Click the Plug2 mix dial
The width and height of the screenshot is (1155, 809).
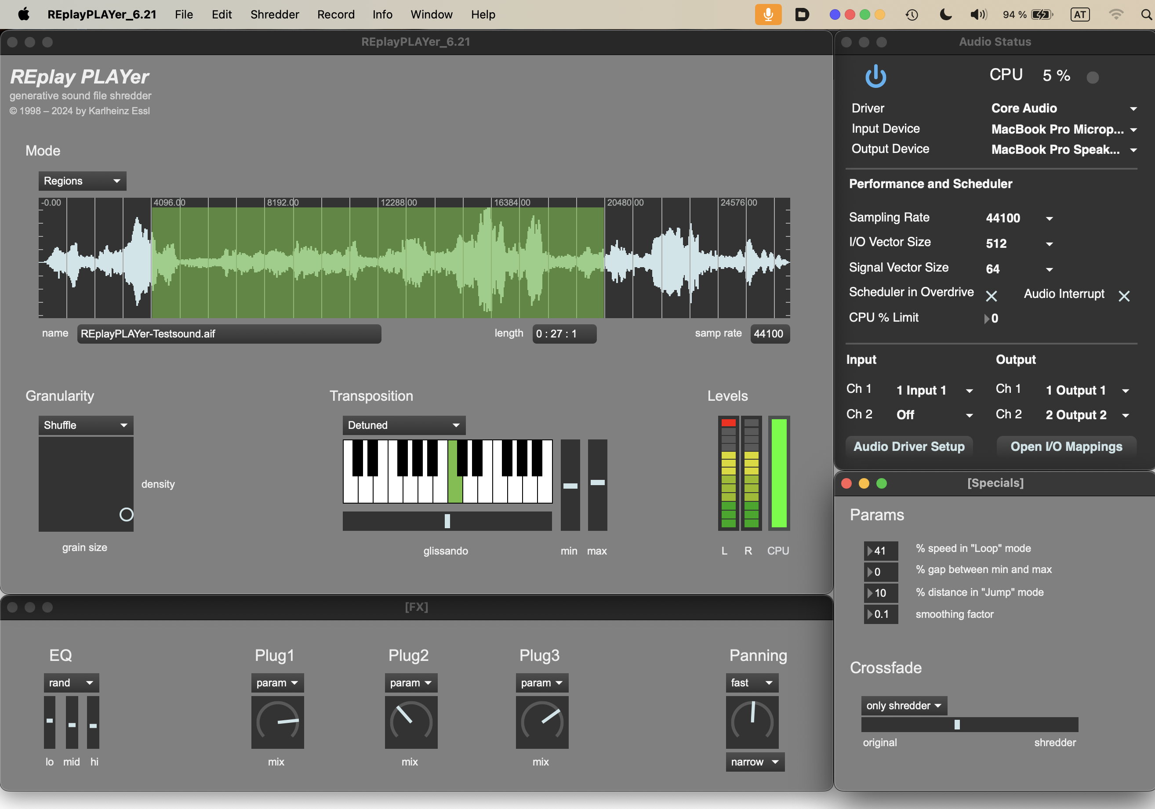(x=410, y=722)
